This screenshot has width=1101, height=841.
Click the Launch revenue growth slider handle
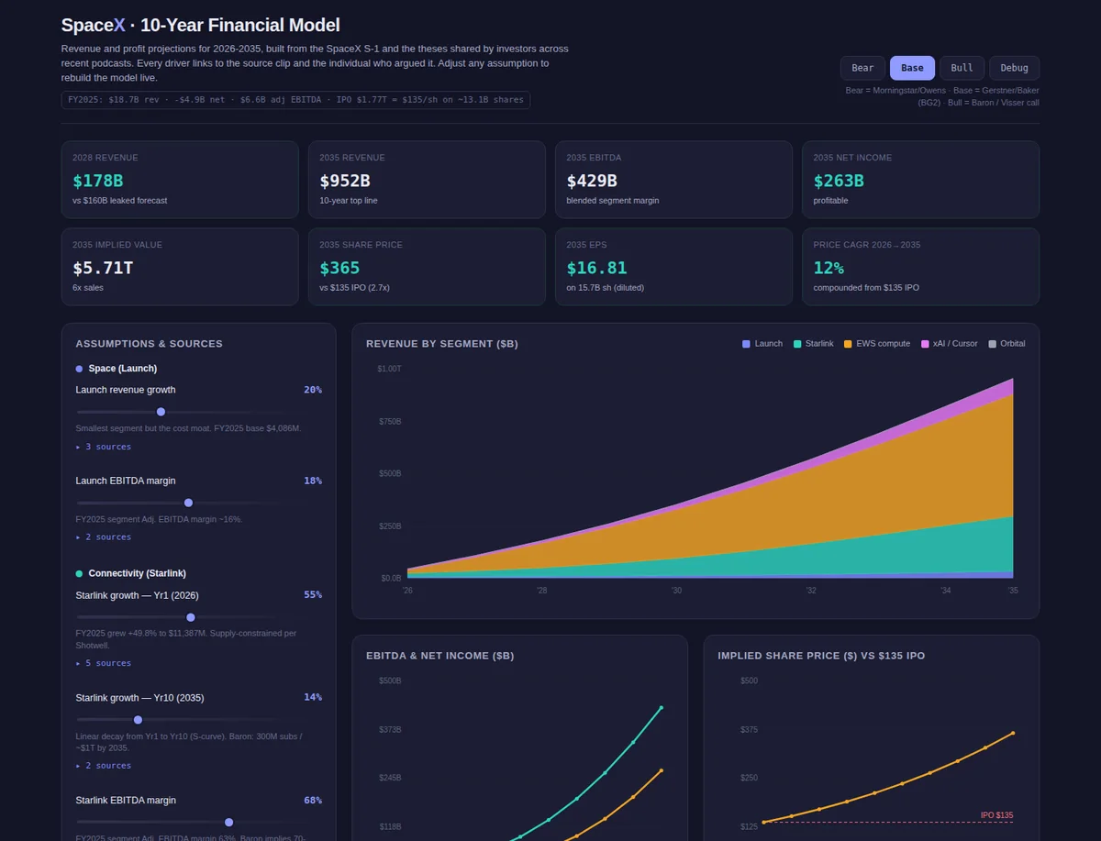point(161,412)
